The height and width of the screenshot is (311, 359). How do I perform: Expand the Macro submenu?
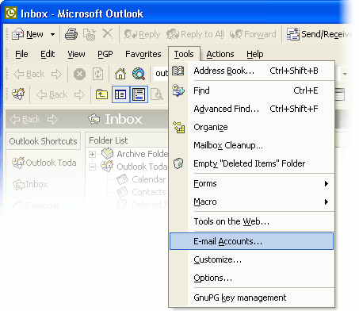coord(252,202)
